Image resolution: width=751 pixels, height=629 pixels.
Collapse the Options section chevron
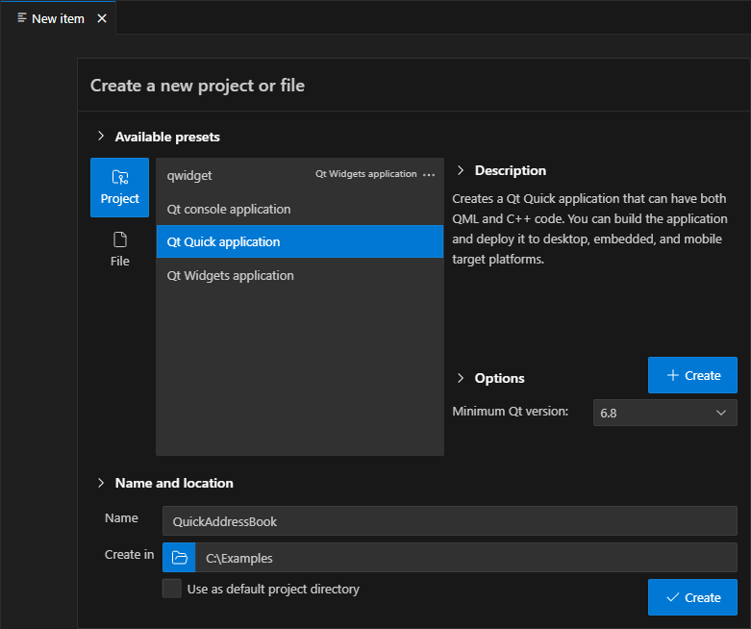point(461,377)
